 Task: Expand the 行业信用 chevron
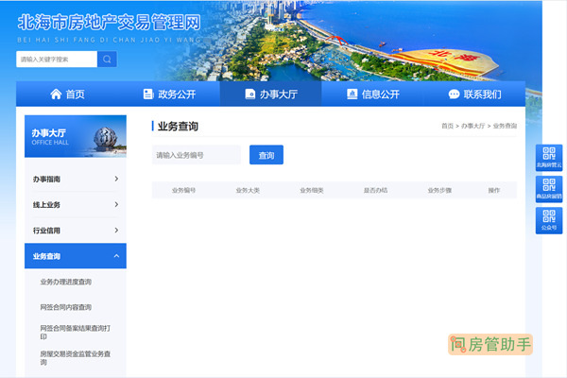[x=116, y=230]
